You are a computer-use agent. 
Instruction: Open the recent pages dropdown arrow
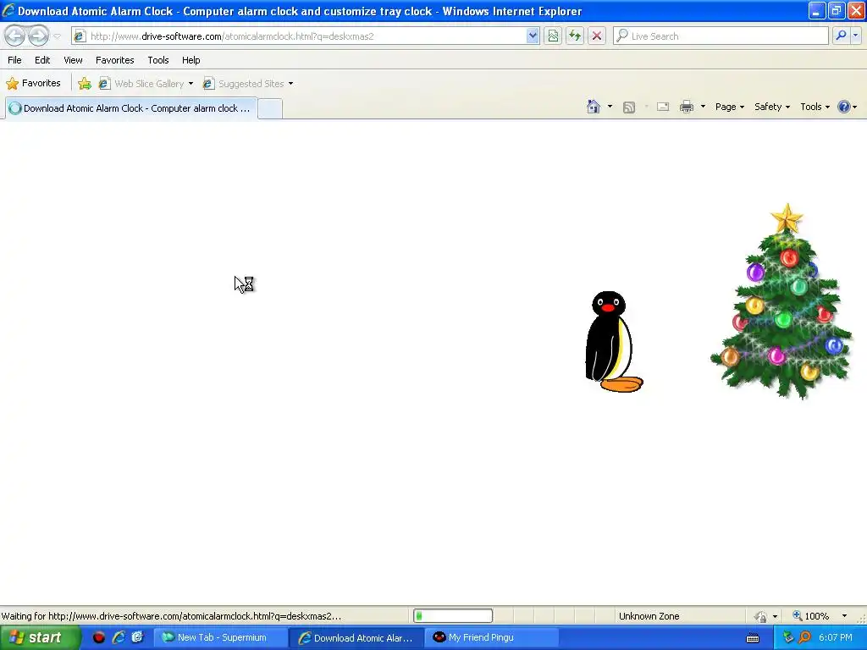click(x=57, y=36)
